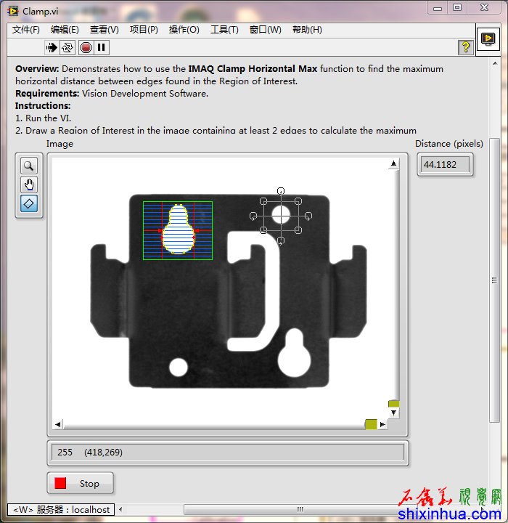Click the image scroll down arrow
The width and height of the screenshot is (508, 523).
393,413
